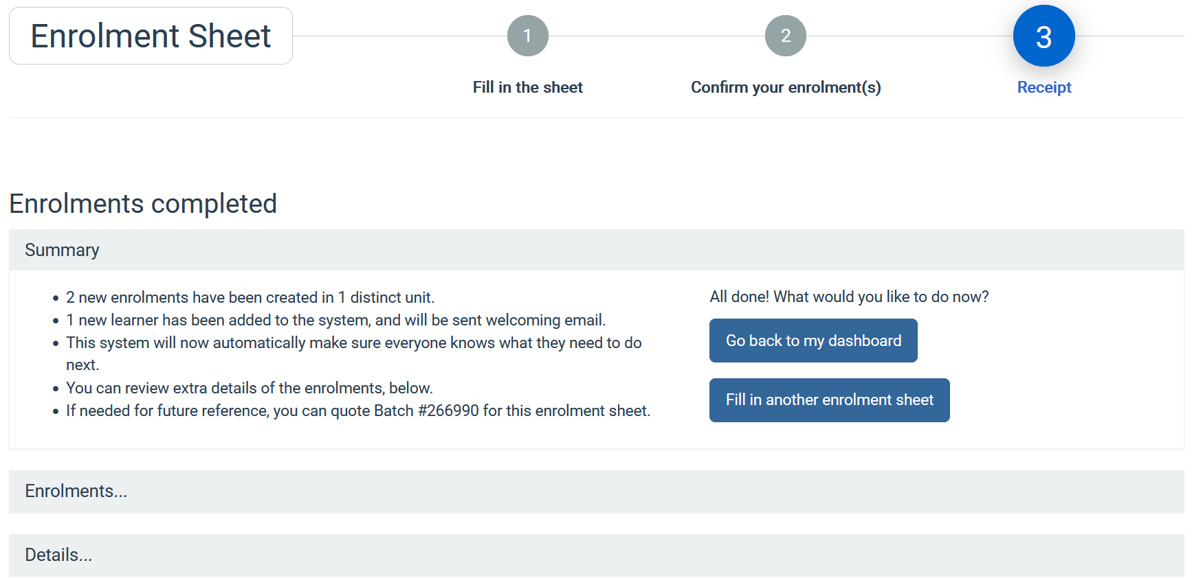Click the '2 new enrolments' bullet text
The image size is (1192, 587).
pyautogui.click(x=250, y=297)
